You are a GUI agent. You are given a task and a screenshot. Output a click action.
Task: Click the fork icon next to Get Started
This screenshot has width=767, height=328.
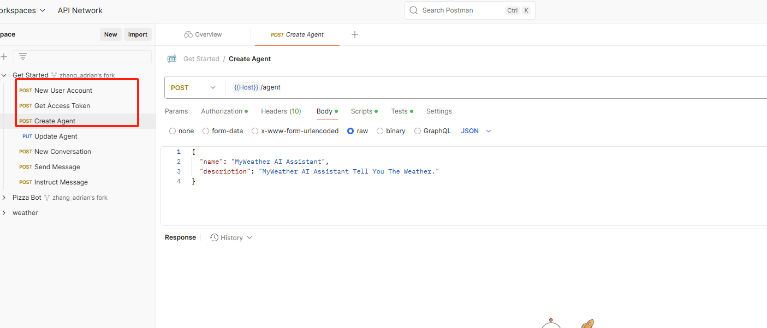pos(55,75)
